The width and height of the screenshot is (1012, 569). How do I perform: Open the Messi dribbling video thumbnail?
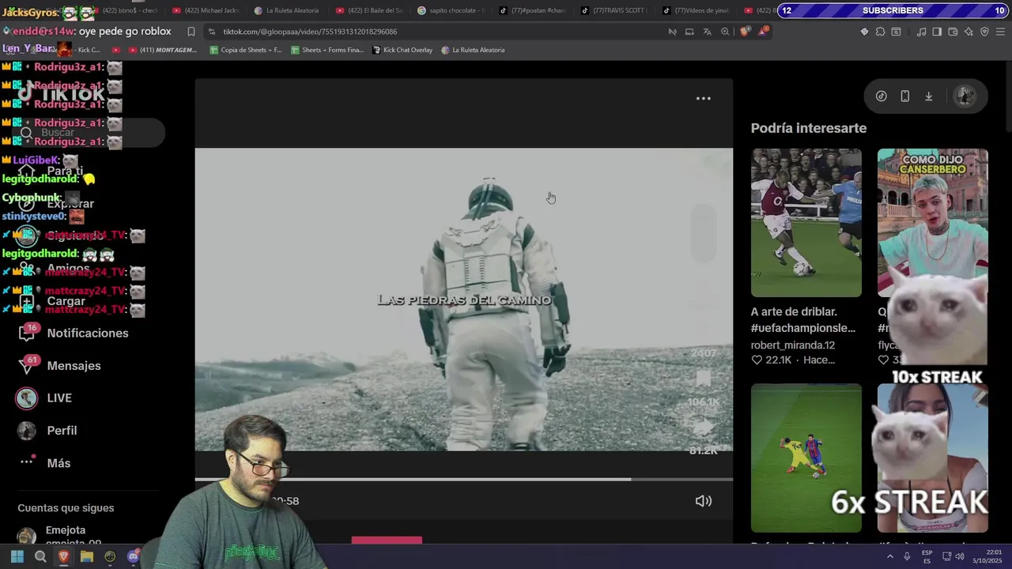[x=806, y=458]
